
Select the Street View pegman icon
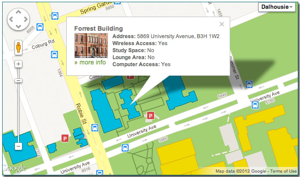(x=18, y=47)
